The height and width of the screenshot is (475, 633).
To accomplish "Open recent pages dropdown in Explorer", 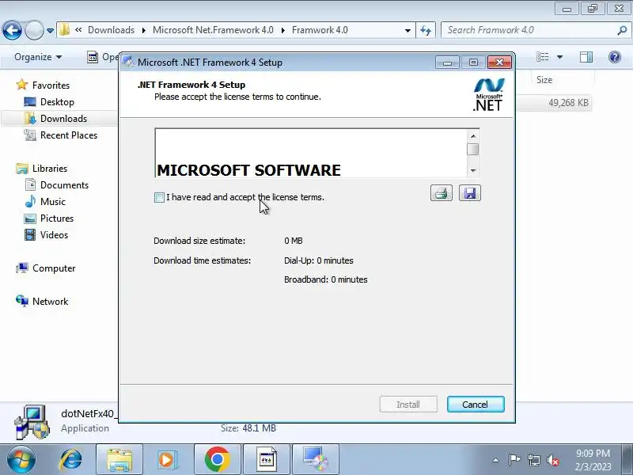I will tap(50, 31).
